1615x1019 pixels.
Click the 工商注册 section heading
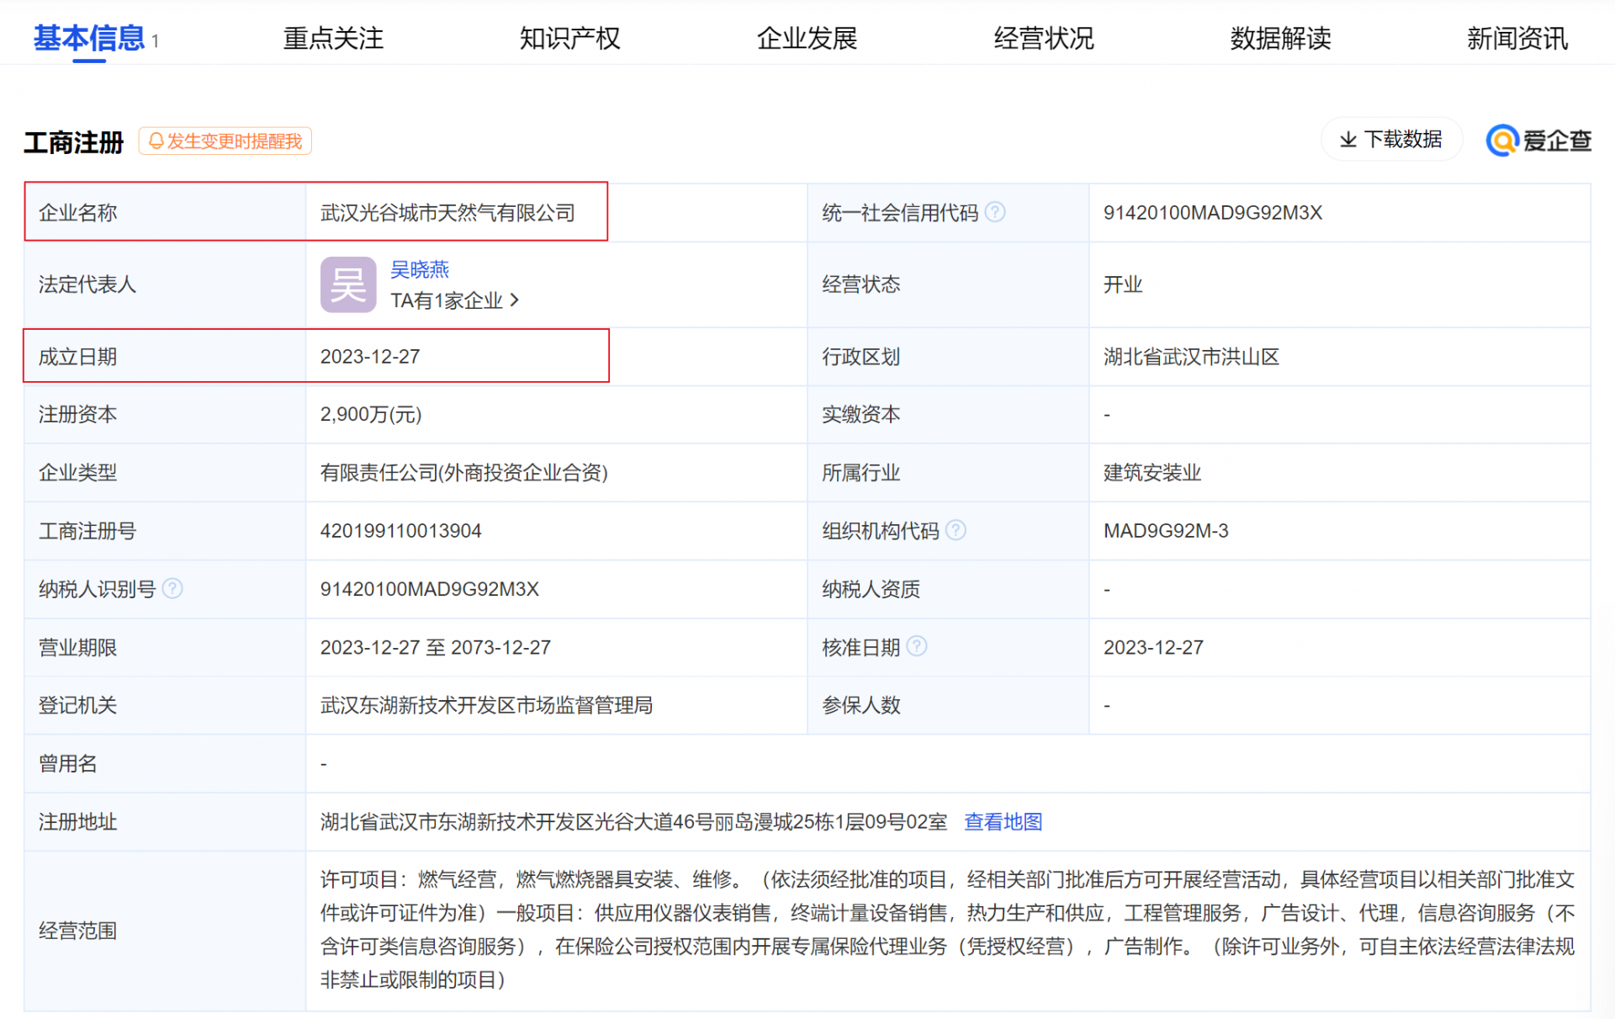point(74,142)
